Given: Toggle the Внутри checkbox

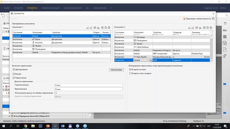Looking at the screenshot, I should pyautogui.click(x=14, y=74).
